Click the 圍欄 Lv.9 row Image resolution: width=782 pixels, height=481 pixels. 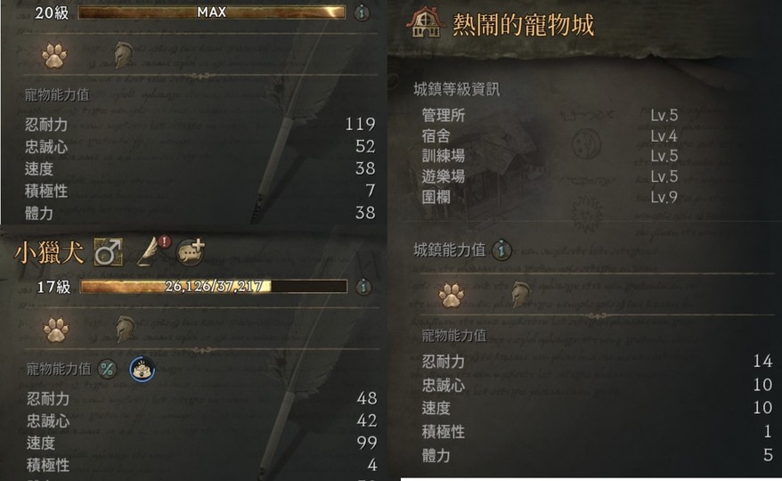pos(550,197)
